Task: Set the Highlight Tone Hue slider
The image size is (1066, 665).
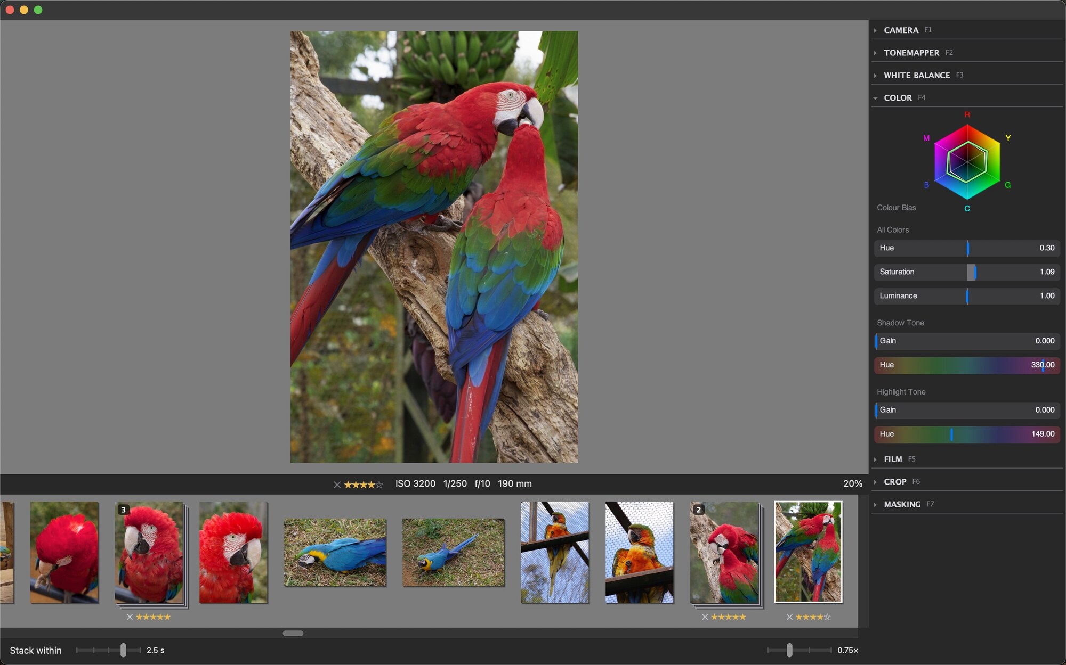Action: (x=967, y=434)
